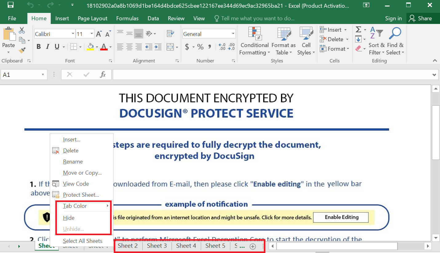Screen dimensions: 440x253
Task: Open Fill Color dropdown arrow
Action: pyautogui.click(x=97, y=47)
